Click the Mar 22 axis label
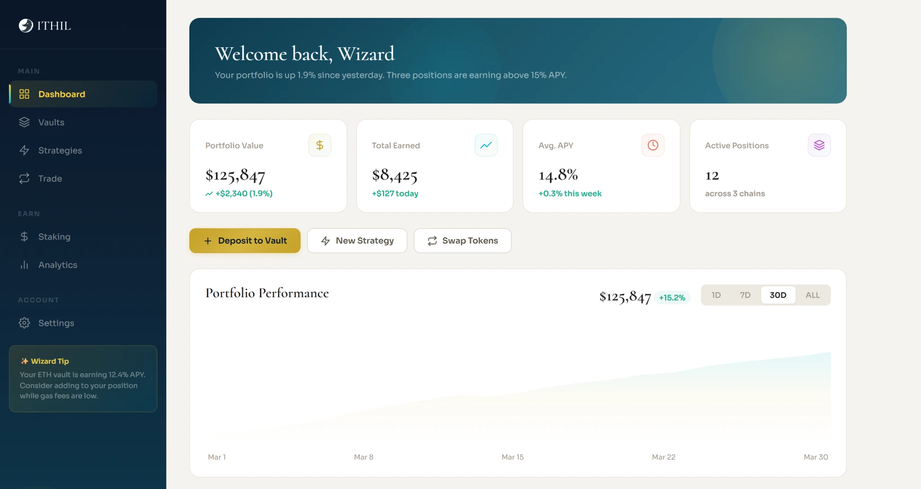 (664, 457)
